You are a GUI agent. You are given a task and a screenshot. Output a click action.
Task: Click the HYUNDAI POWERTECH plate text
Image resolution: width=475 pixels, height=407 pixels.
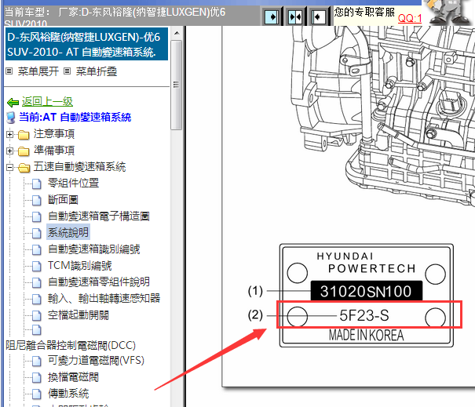click(366, 263)
